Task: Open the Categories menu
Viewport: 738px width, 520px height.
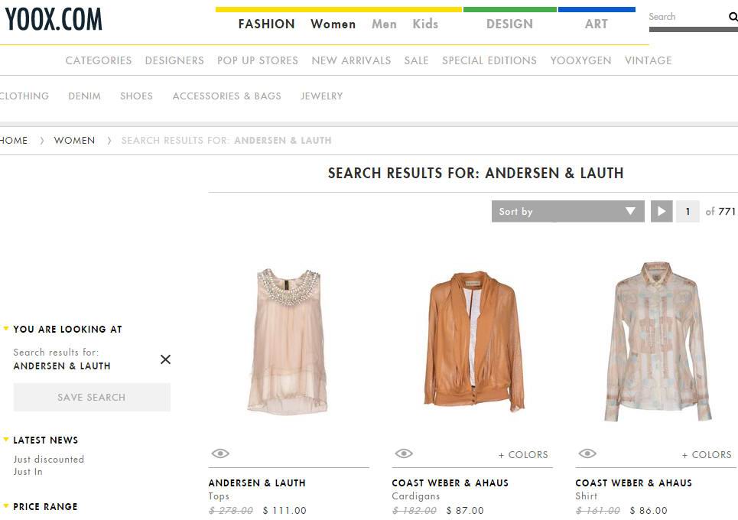Action: coord(99,60)
